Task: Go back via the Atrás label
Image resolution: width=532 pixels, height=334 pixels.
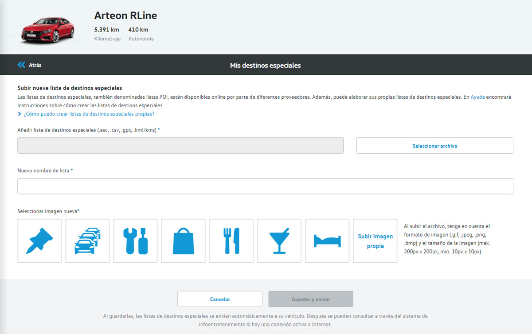Action: tap(35, 65)
